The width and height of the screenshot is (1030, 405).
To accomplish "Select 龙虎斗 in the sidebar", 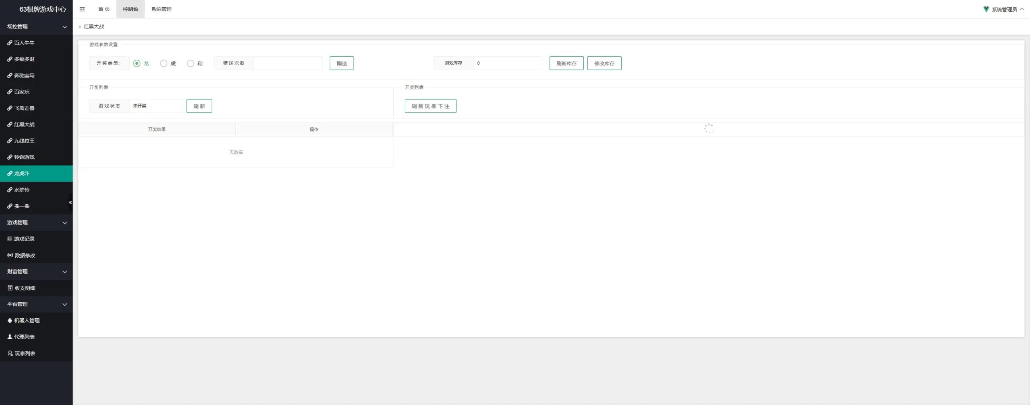I will pyautogui.click(x=36, y=173).
